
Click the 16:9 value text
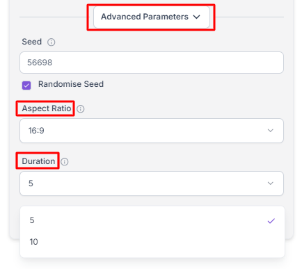pos(36,131)
